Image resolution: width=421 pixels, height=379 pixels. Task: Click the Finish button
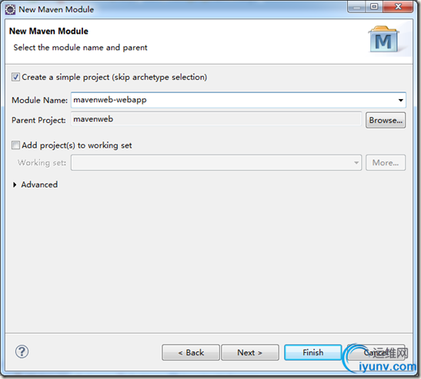(x=312, y=352)
